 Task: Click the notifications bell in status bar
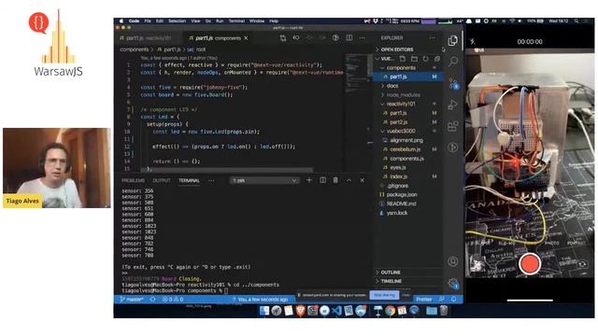click(x=453, y=300)
